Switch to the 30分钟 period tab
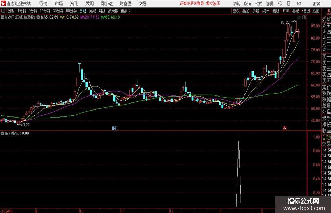This screenshot has width=331, height=213. 58,11
